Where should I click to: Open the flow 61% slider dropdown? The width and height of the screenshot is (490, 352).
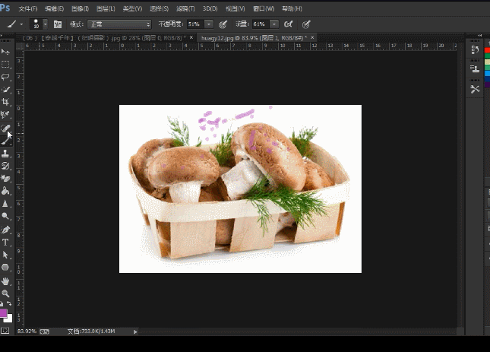[274, 24]
